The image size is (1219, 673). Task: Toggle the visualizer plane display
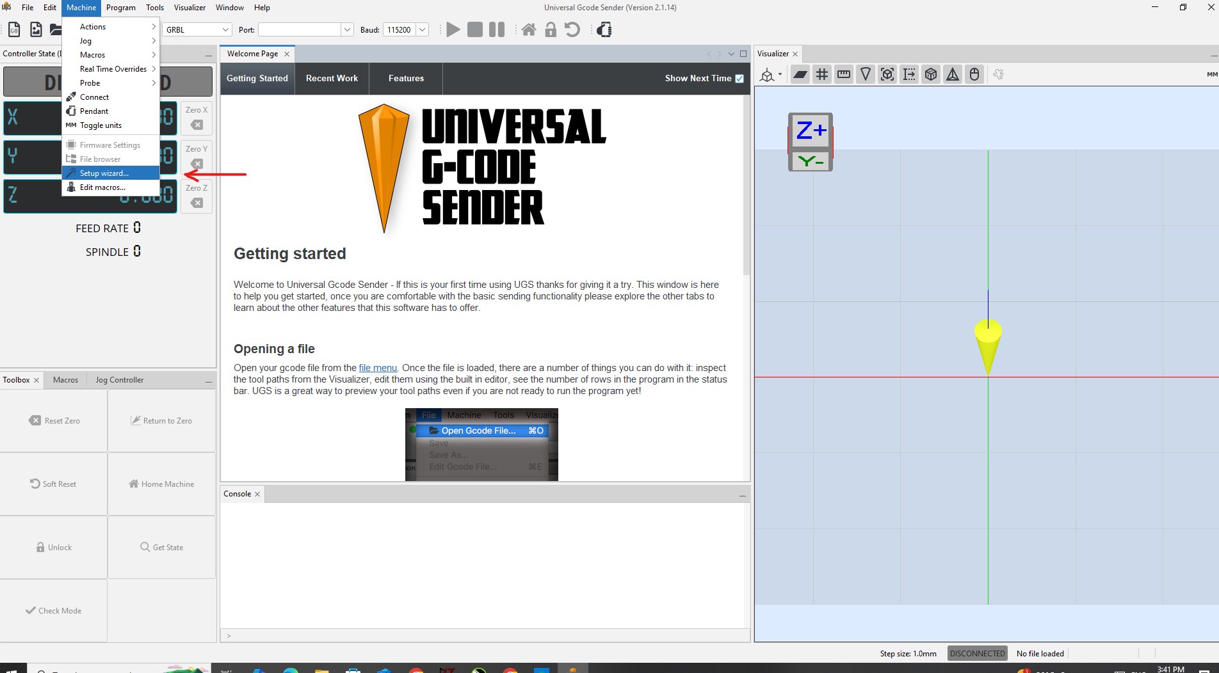coord(800,75)
